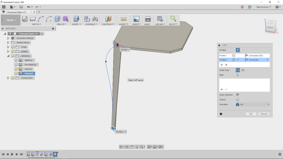Enable the Closed checkbox in the Loft dialog
The image size is (283, 159).
237,100
